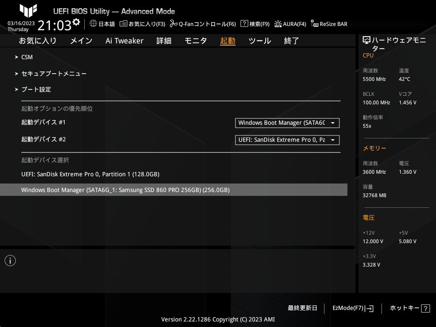Click the 動作倍率 55x value
The height and width of the screenshot is (327, 436).
[367, 126]
